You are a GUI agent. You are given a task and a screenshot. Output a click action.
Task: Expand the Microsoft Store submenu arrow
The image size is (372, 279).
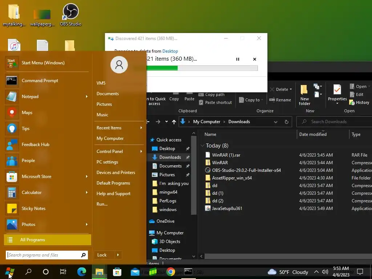tap(87, 177)
